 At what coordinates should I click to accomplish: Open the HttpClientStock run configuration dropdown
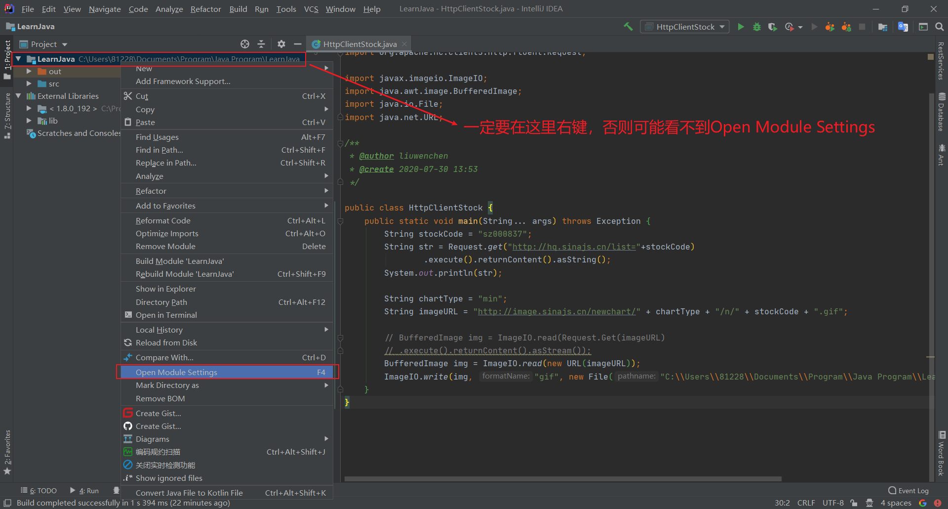click(x=684, y=27)
